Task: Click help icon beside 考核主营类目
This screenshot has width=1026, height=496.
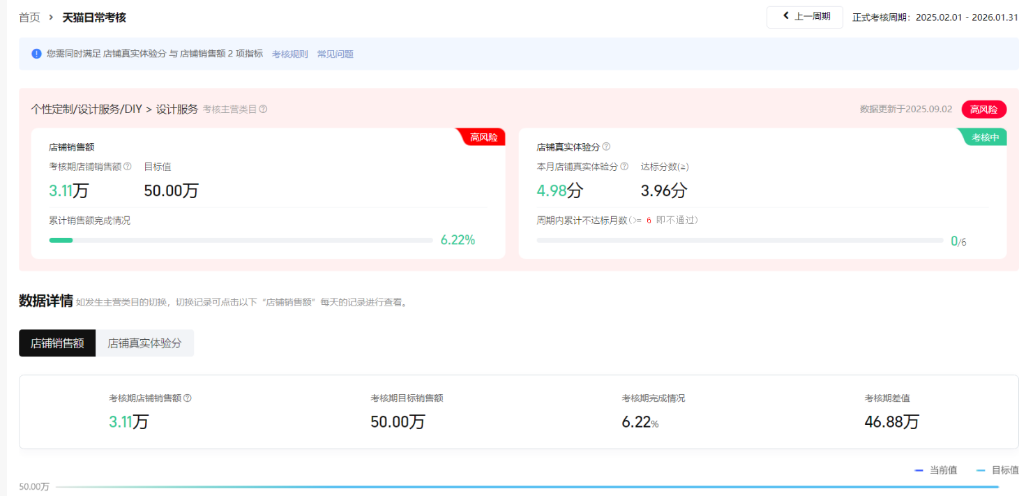Action: coord(263,110)
